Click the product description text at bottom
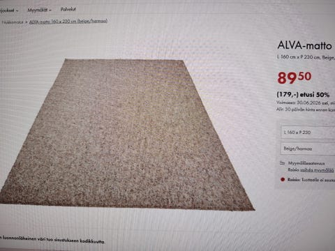Screen dimensions: 335x251 point(52,240)
